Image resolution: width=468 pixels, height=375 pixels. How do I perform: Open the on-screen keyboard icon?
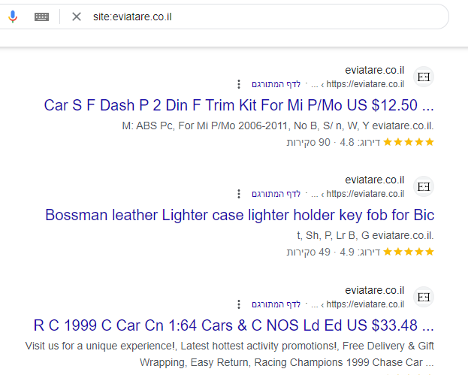pyautogui.click(x=41, y=17)
